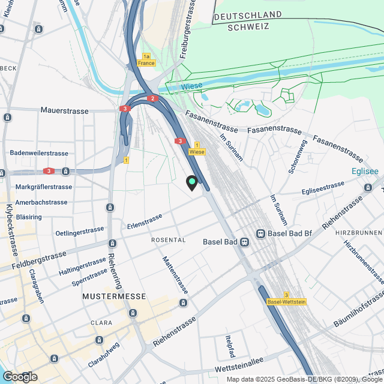
Task: Click the Wiese river label
Action: 191,86
